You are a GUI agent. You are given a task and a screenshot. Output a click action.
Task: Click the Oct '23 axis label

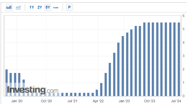click(149, 101)
